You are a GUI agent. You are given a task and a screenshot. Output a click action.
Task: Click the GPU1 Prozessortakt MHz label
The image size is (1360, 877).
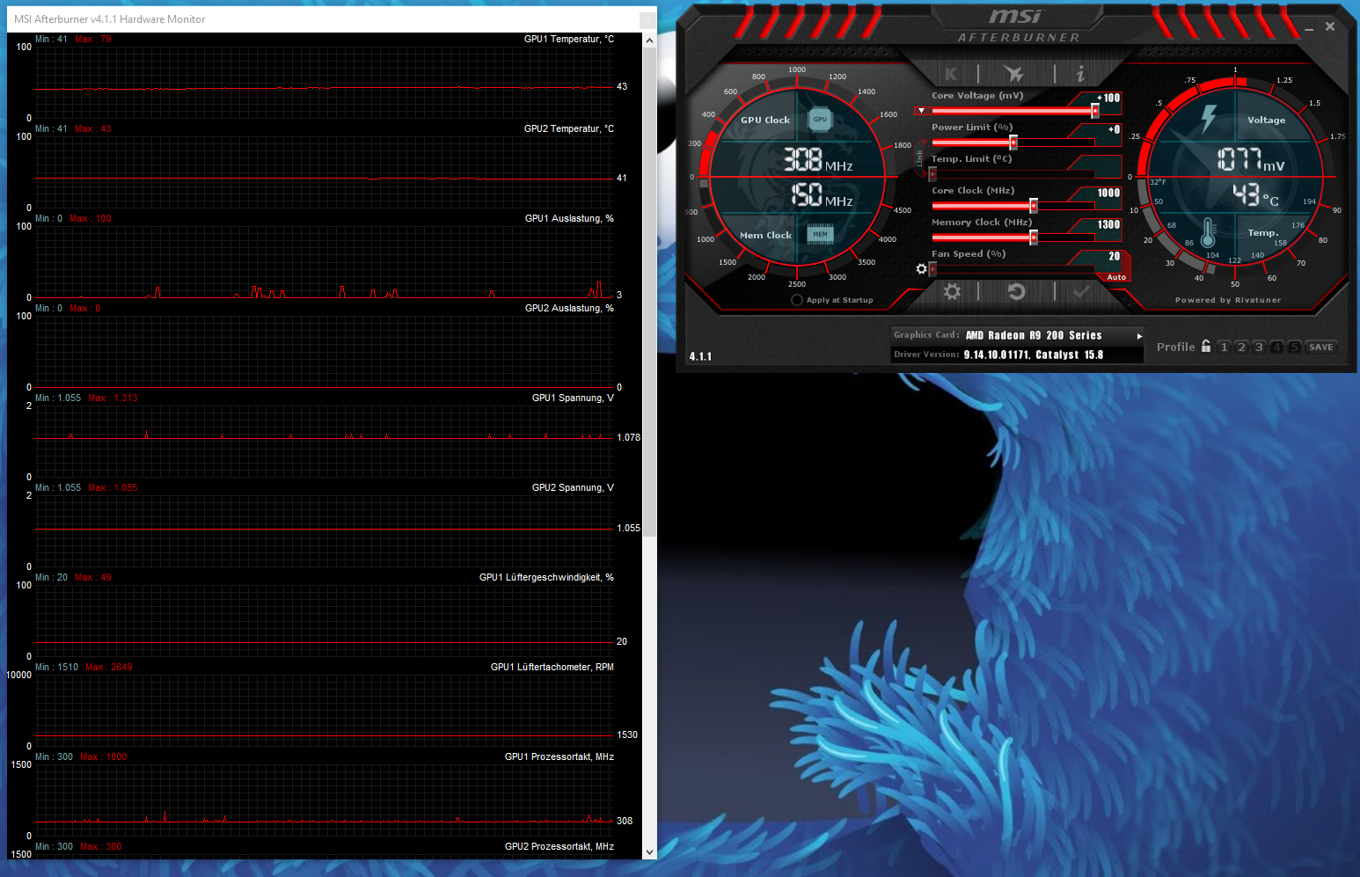(x=559, y=756)
